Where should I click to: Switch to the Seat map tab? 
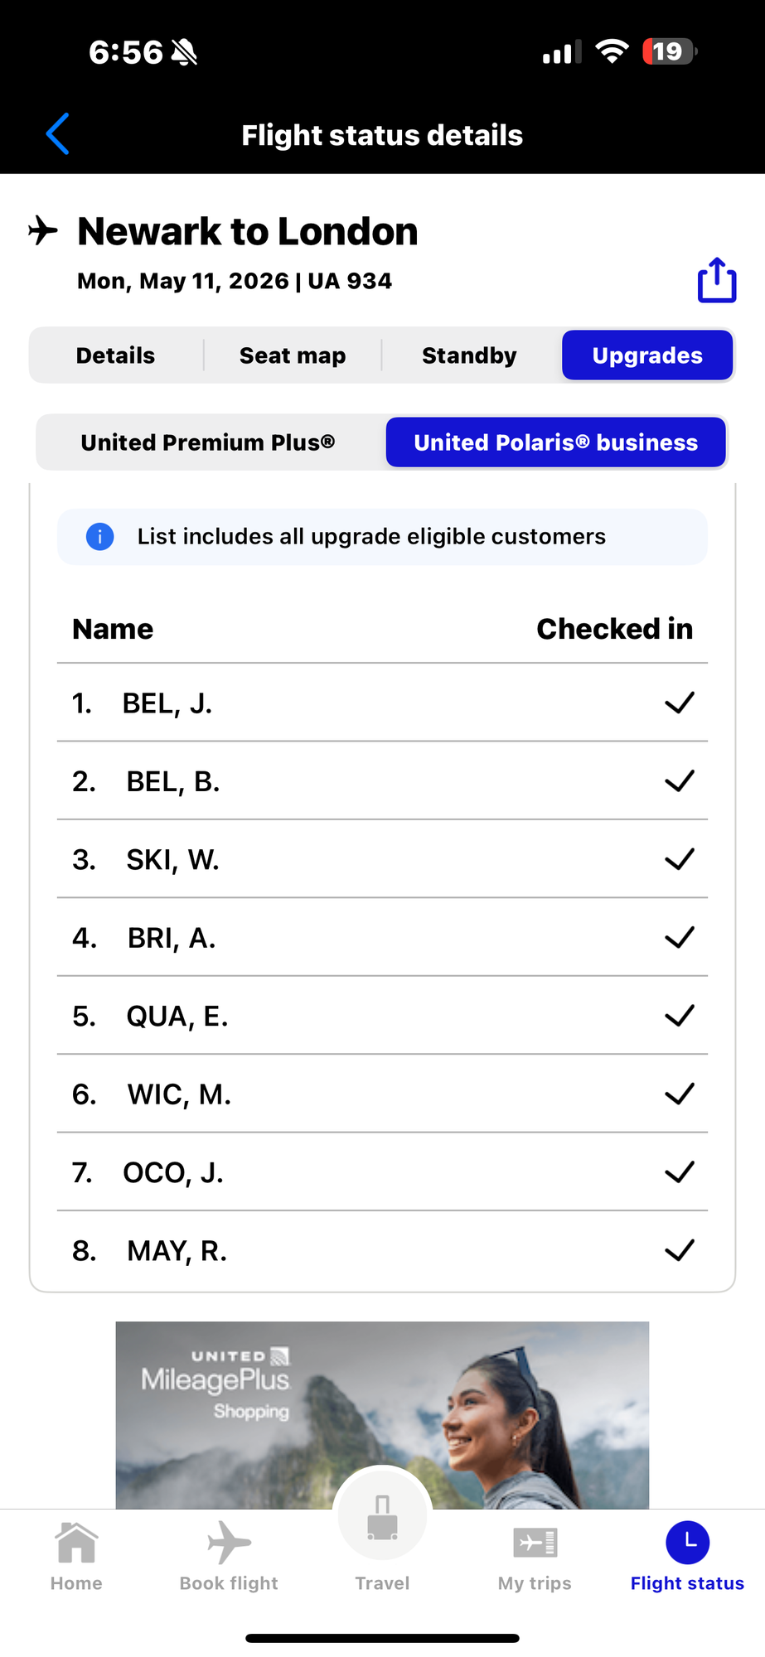[293, 355]
